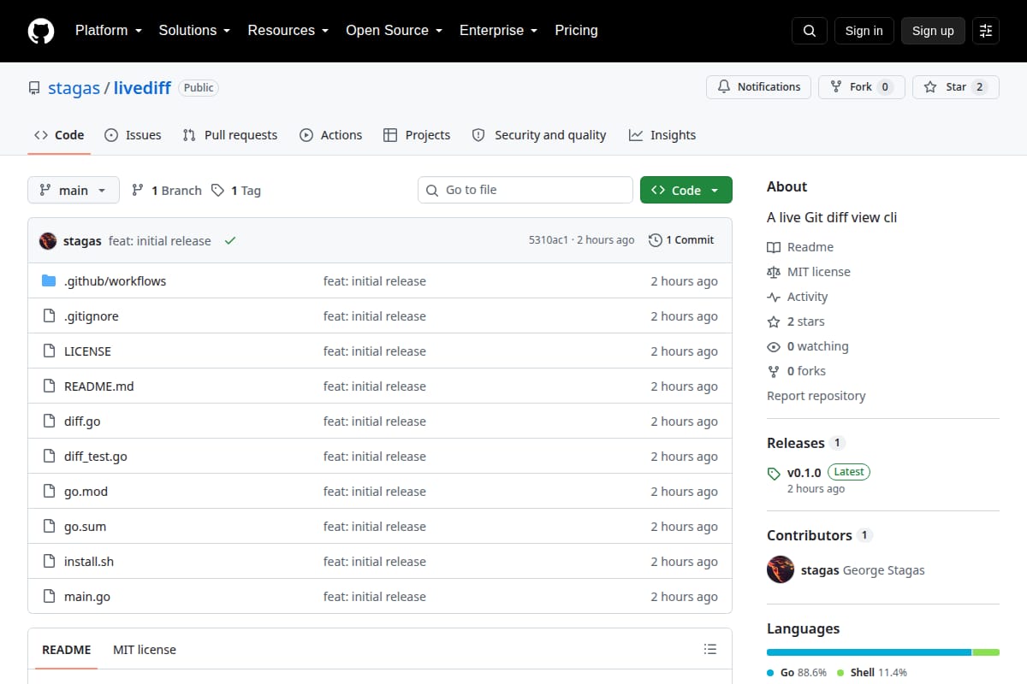Click the eye icon beside 0 watching
This screenshot has width=1027, height=684.
click(x=774, y=346)
